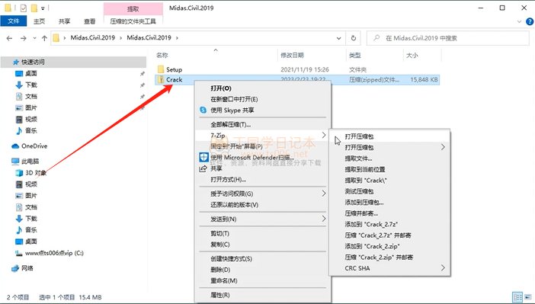Open the recent locations dropdown arrow

(34, 38)
